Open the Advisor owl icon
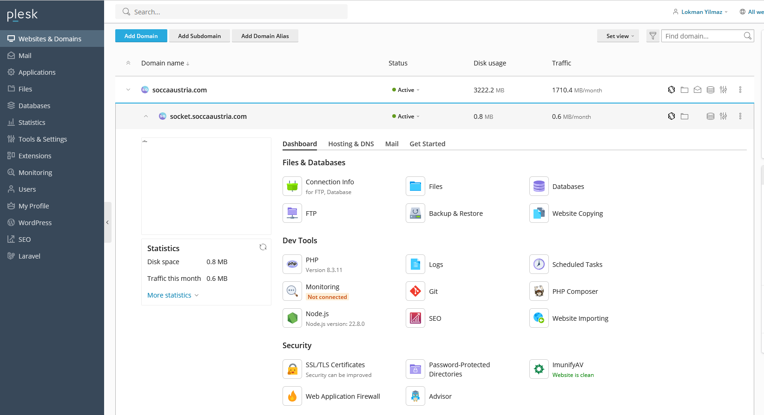764x415 pixels. pos(415,396)
